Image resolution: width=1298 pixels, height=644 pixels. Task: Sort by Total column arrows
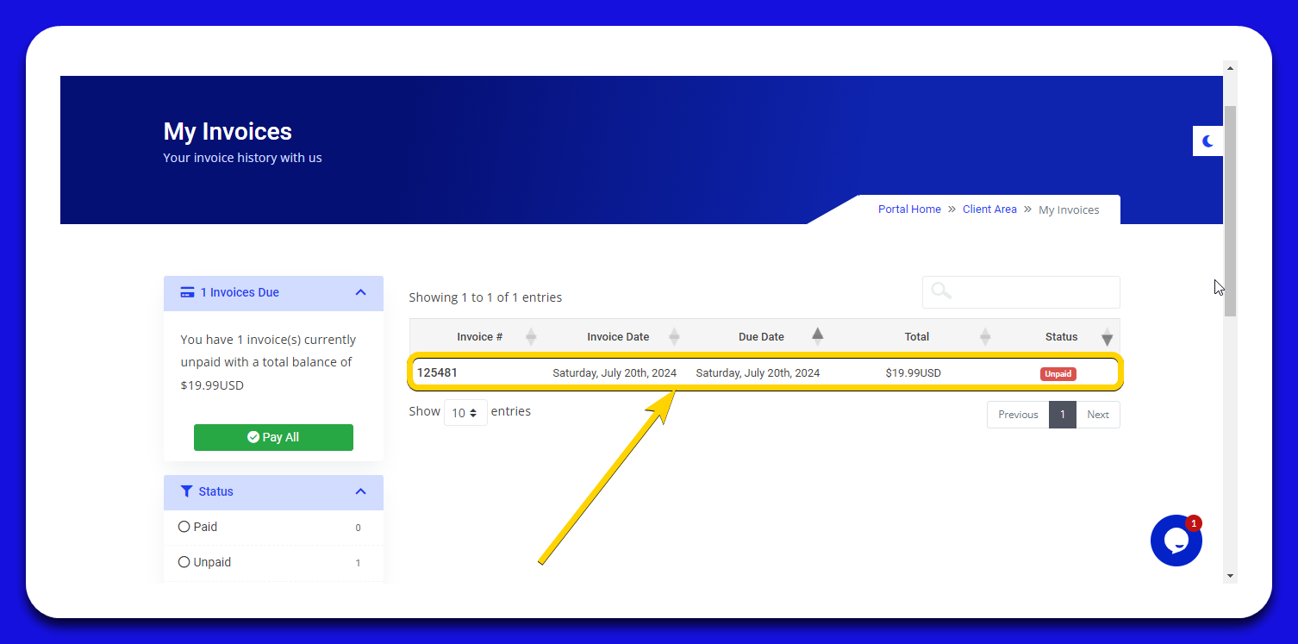click(x=985, y=337)
